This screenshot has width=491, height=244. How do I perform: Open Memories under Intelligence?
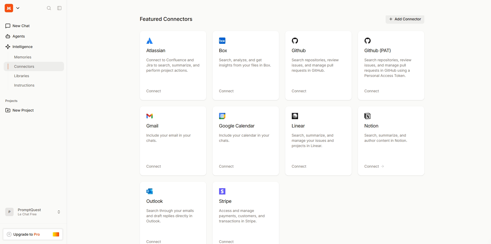(x=23, y=57)
